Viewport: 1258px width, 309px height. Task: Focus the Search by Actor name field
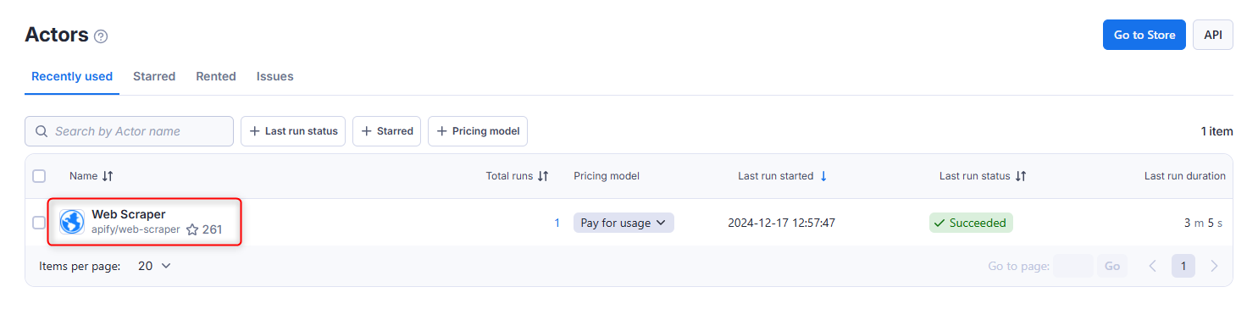tap(129, 131)
